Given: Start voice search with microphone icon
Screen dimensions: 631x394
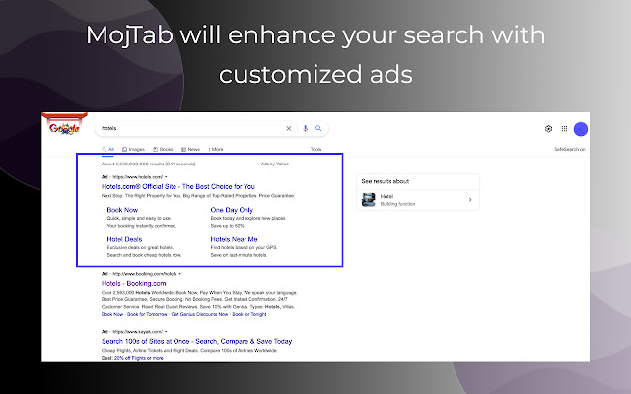Looking at the screenshot, I should tap(305, 128).
